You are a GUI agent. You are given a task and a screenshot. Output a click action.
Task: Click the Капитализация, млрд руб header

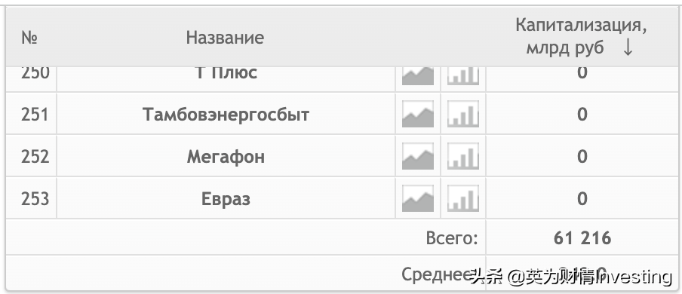pos(581,36)
